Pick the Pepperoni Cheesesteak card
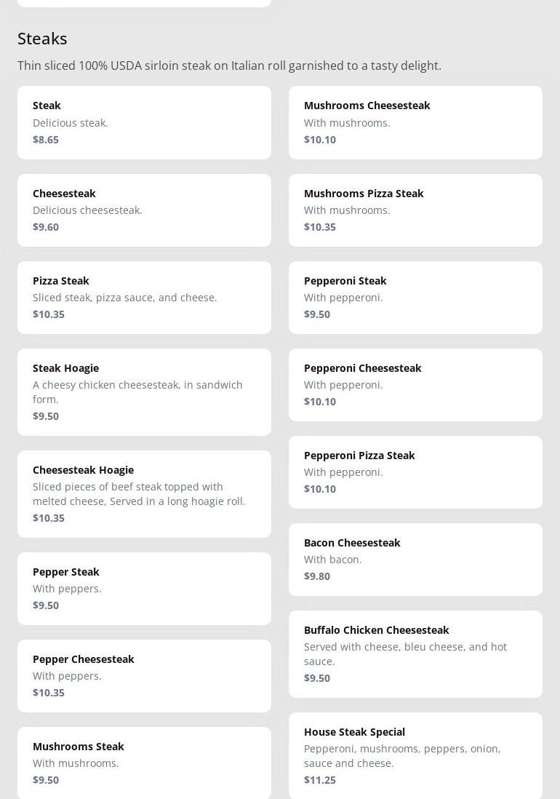Image resolution: width=560 pixels, height=799 pixels. coord(415,384)
